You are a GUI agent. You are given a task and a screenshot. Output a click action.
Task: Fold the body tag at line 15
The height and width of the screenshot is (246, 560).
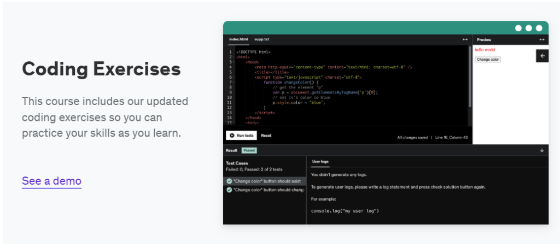[234, 122]
